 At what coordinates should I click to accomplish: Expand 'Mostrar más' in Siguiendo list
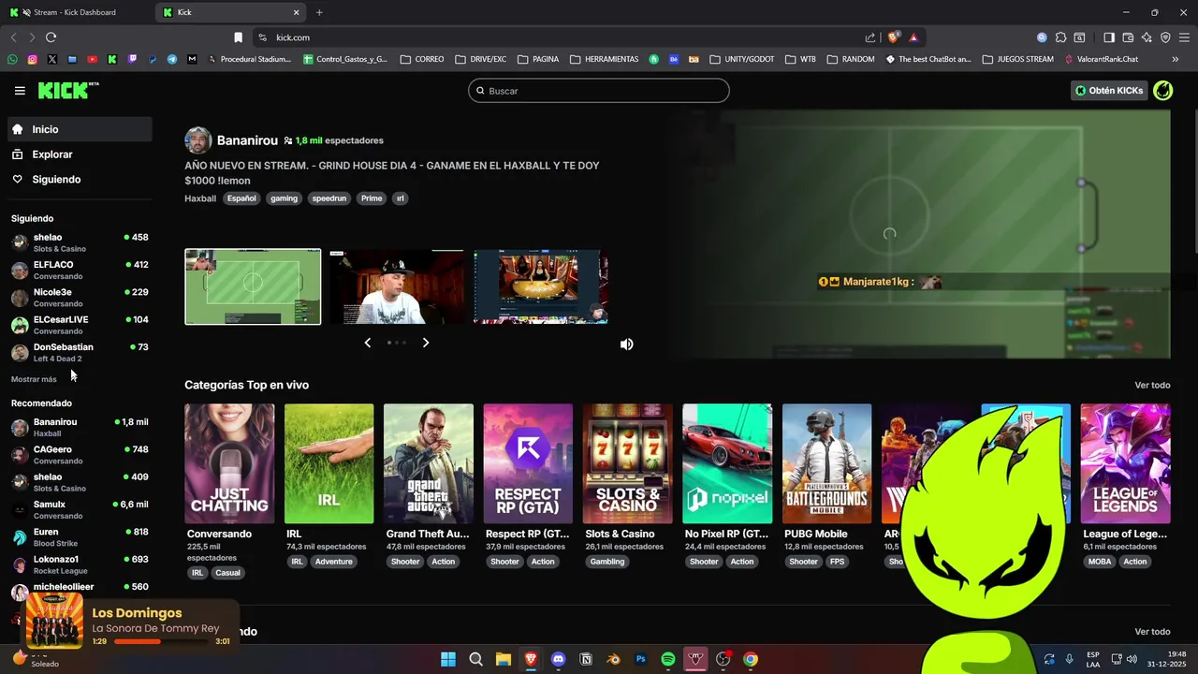point(34,379)
